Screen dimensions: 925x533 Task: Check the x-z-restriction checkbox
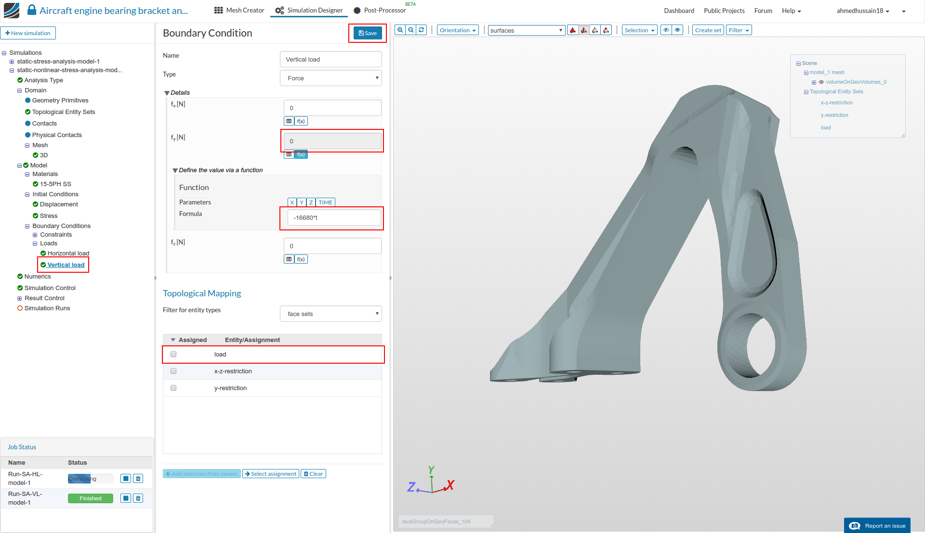pyautogui.click(x=173, y=371)
